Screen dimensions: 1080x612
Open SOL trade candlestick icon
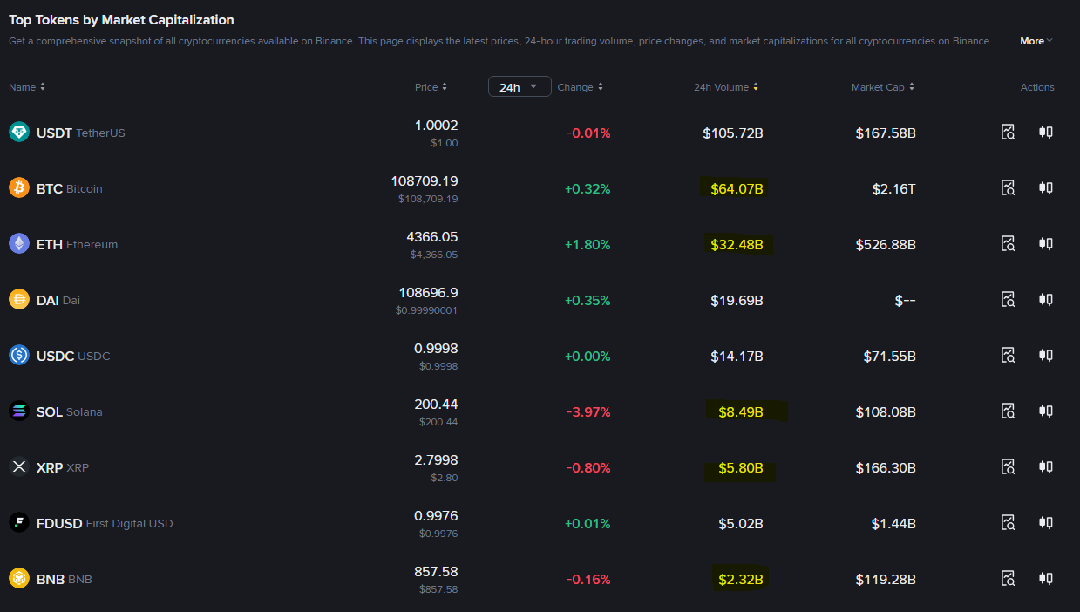[x=1046, y=411]
